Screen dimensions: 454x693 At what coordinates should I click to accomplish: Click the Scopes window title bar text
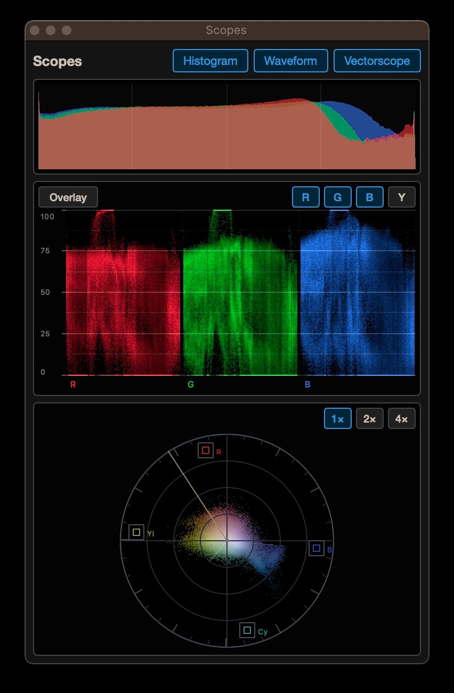[226, 30]
